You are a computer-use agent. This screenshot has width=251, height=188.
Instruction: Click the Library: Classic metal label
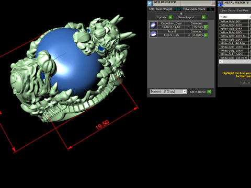pyautogui.click(x=234, y=10)
